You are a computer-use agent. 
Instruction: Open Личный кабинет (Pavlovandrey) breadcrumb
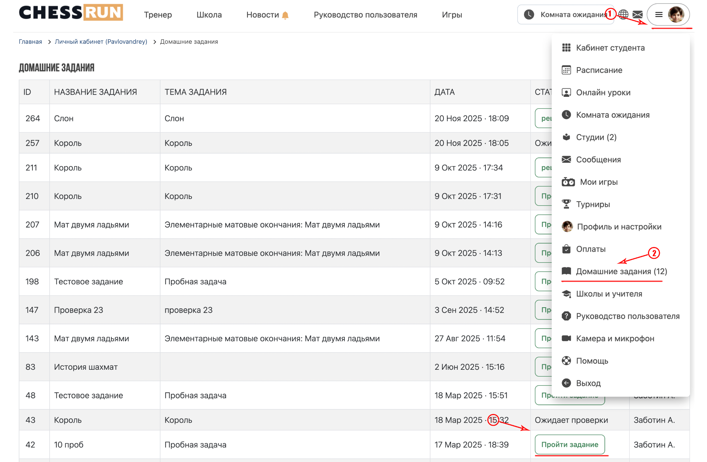tap(101, 42)
